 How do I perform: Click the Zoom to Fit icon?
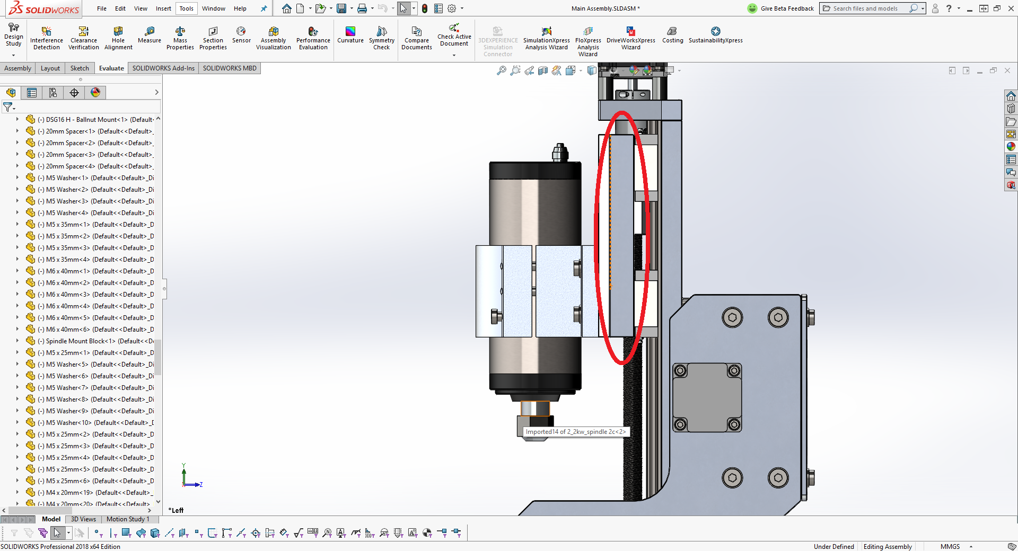pyautogui.click(x=501, y=70)
